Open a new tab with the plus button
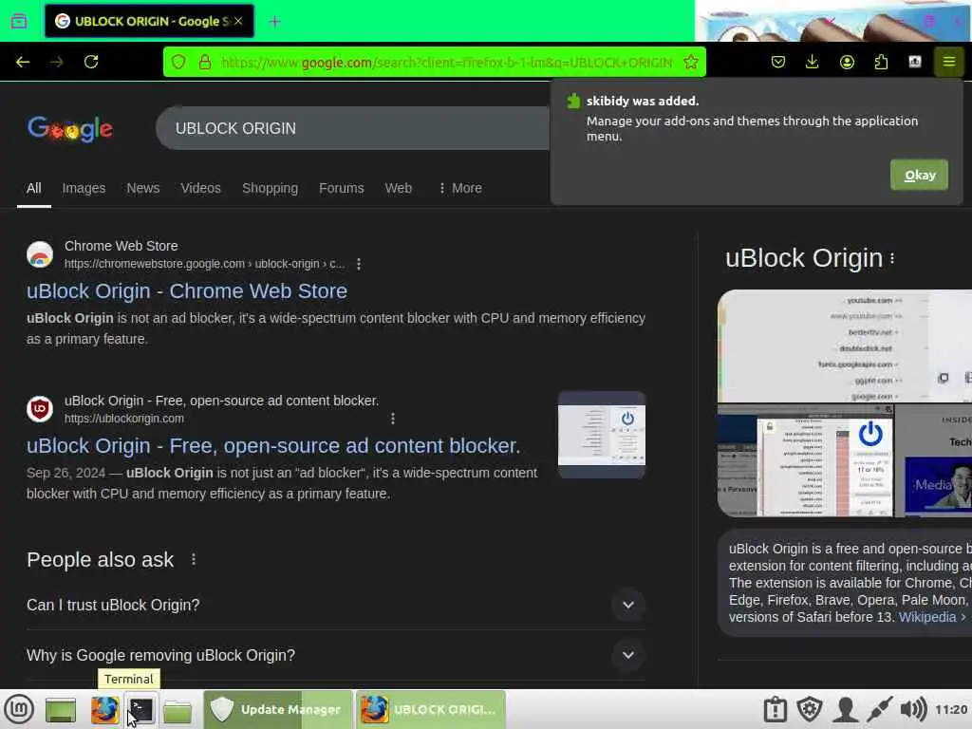 coord(274,22)
